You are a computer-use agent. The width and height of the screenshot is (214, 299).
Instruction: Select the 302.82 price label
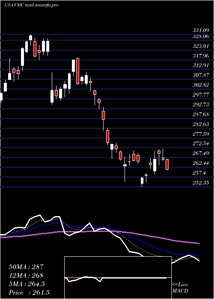click(x=200, y=85)
